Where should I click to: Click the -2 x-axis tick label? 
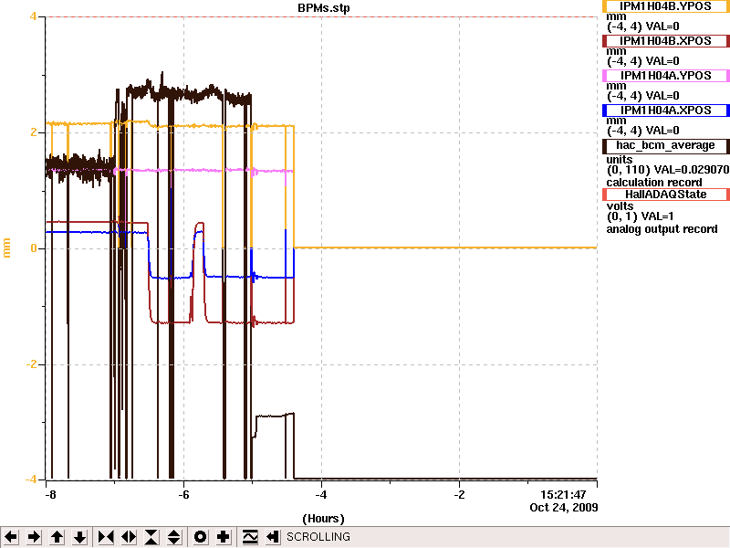click(460, 495)
